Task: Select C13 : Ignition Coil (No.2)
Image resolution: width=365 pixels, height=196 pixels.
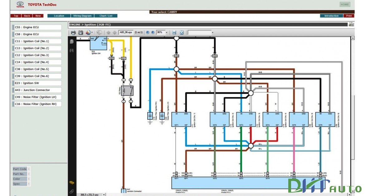Action: click(x=37, y=48)
